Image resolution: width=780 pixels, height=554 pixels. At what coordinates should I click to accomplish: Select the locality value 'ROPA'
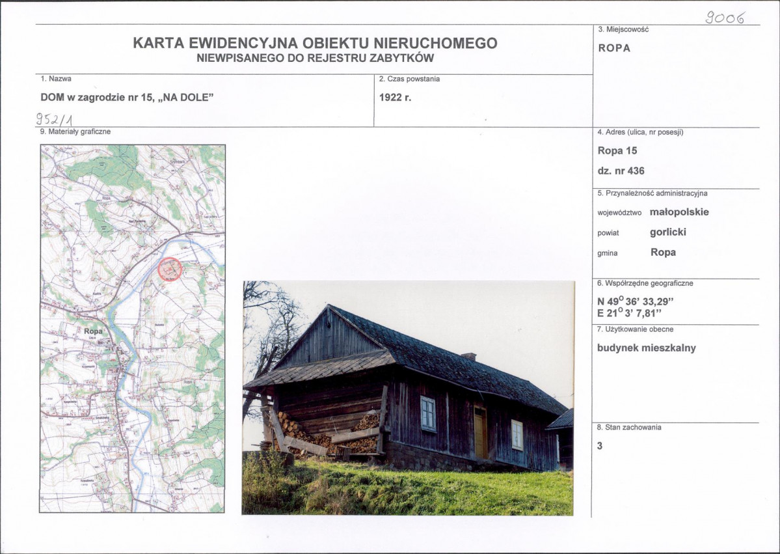[614, 48]
